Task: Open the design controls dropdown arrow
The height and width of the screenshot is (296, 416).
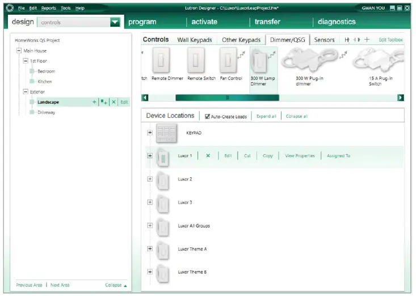Action: click(x=115, y=22)
